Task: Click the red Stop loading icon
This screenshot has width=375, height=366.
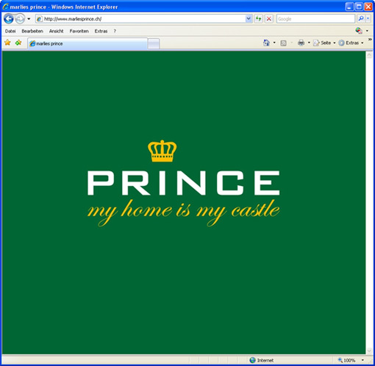Action: pyautogui.click(x=269, y=18)
